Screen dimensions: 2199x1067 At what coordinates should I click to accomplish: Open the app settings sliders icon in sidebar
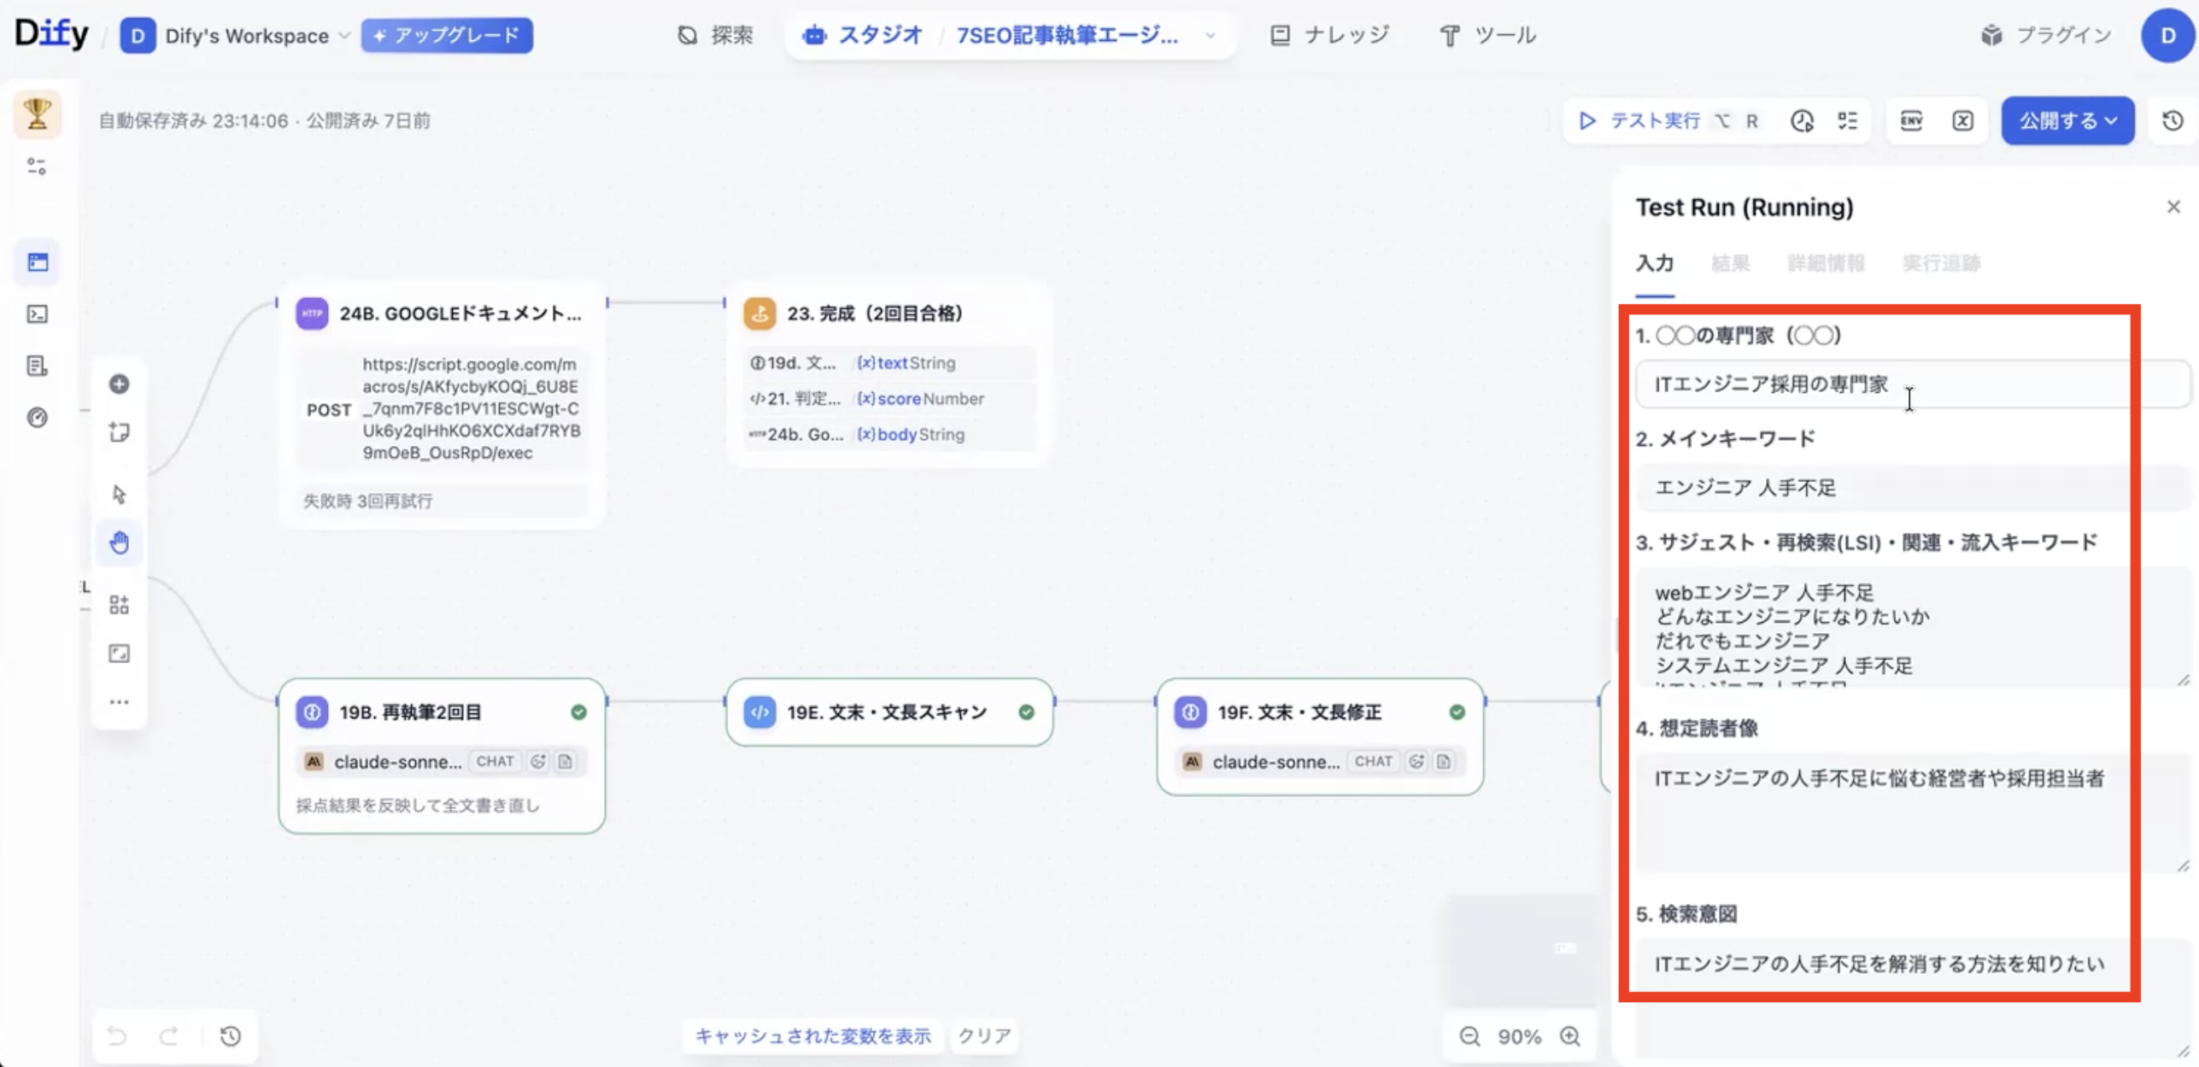pyautogui.click(x=37, y=167)
